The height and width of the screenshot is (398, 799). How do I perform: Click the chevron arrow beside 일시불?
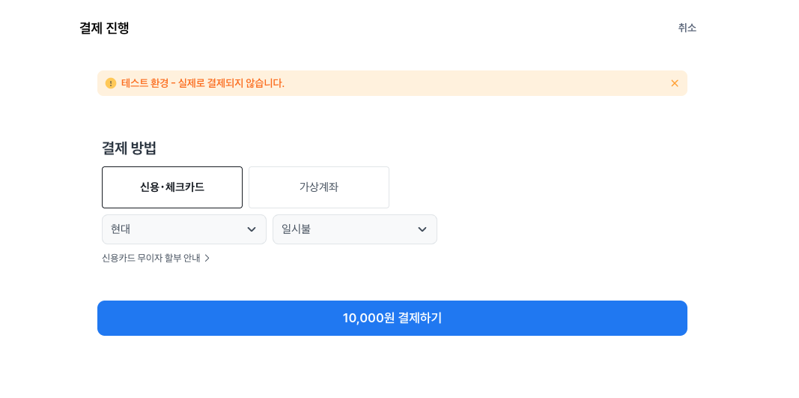click(422, 229)
